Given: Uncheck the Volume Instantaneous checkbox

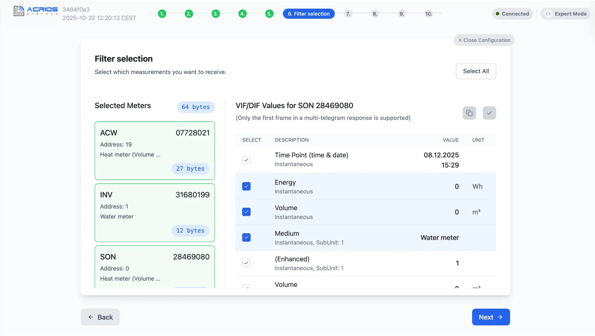Looking at the screenshot, I should click(246, 212).
